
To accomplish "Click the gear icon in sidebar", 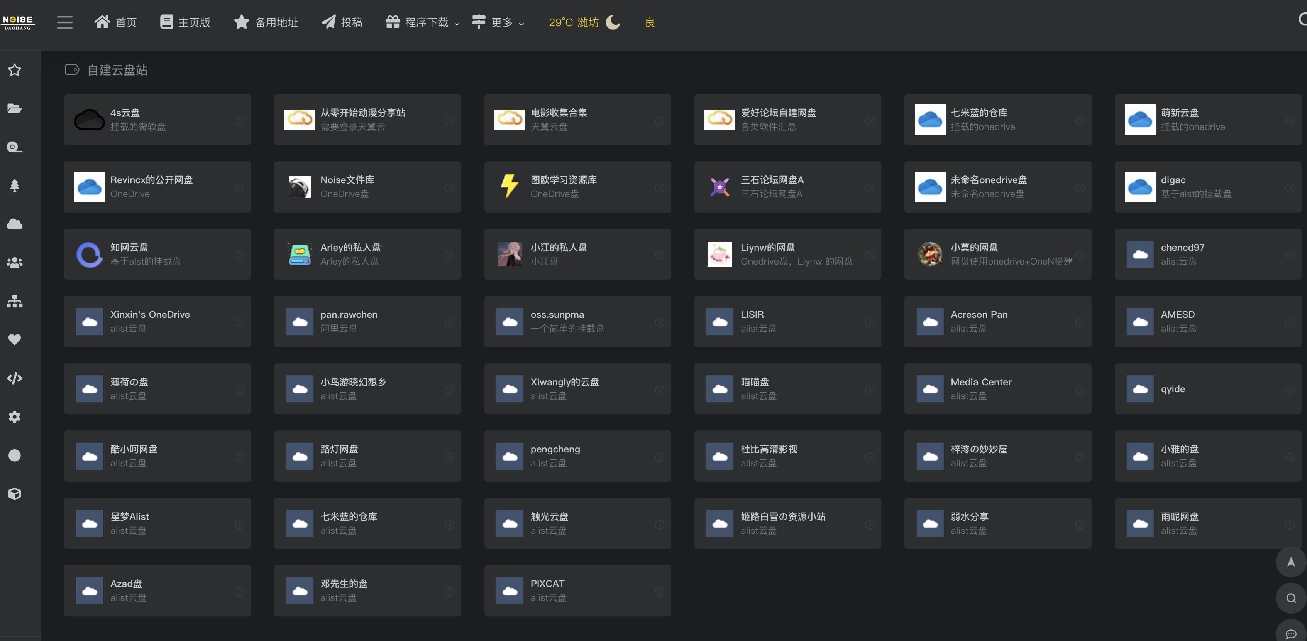I will [14, 417].
